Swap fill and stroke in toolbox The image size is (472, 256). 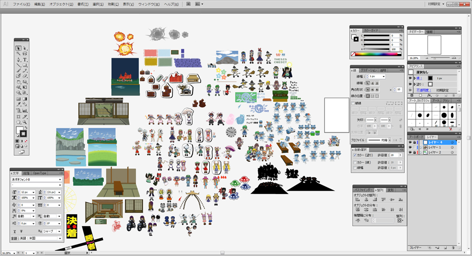(x=26, y=128)
